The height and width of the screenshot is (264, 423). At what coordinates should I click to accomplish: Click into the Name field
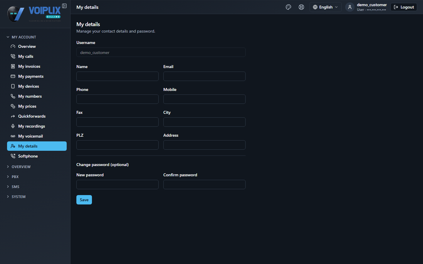click(117, 76)
